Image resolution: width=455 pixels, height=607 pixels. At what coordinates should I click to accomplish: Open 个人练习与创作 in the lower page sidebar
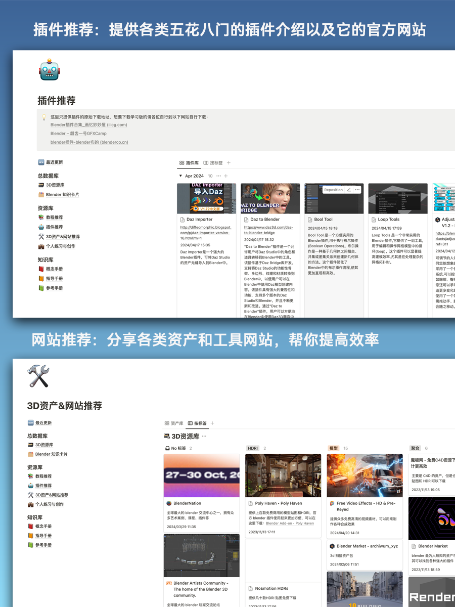point(45,504)
